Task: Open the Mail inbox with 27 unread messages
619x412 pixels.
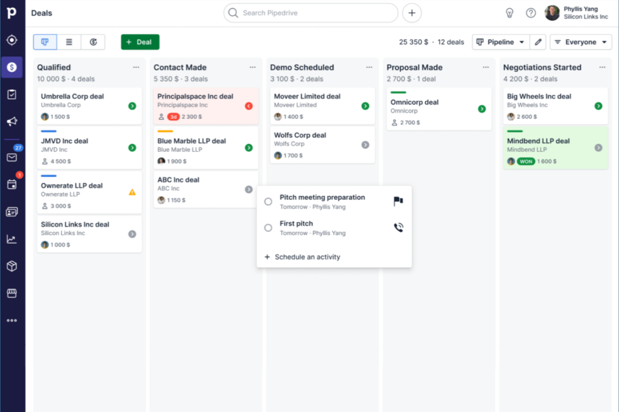Action: tap(12, 157)
